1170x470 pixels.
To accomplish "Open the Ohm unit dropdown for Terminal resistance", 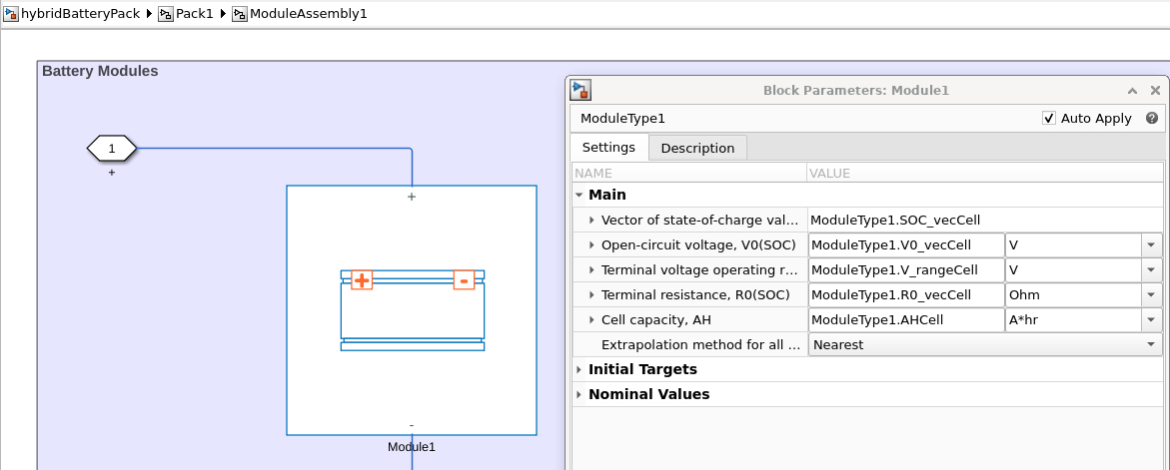I will tap(1150, 294).
